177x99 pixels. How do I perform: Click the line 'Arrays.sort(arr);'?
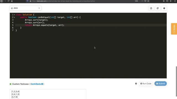35,23
